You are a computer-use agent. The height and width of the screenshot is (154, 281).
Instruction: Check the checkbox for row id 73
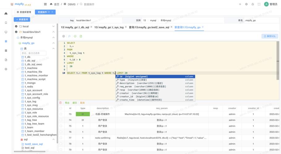click(x=61, y=114)
